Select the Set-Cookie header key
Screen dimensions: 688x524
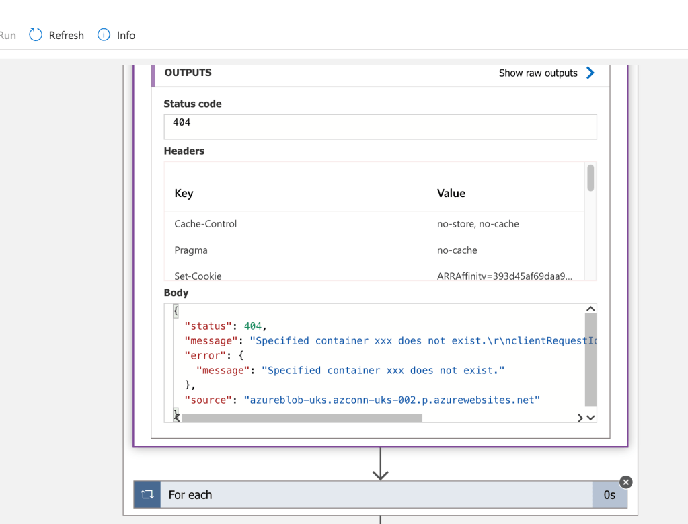pos(198,276)
